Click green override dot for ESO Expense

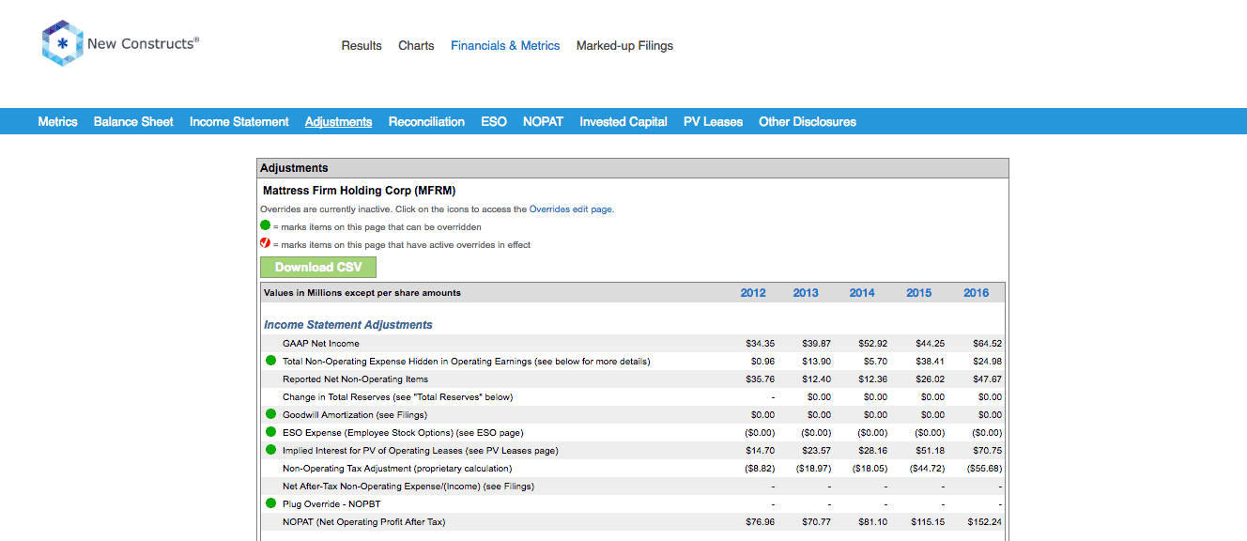[270, 432]
